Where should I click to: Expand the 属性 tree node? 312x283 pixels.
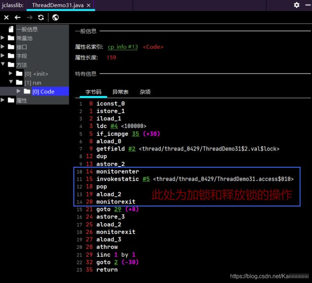pos(2,100)
